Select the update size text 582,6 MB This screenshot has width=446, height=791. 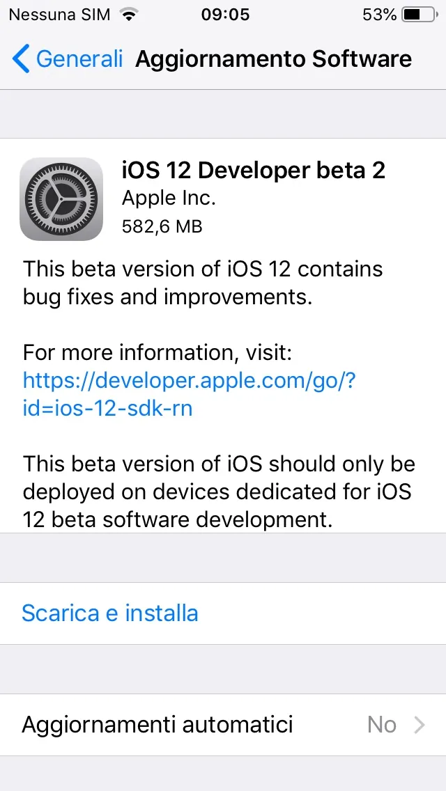[162, 226]
